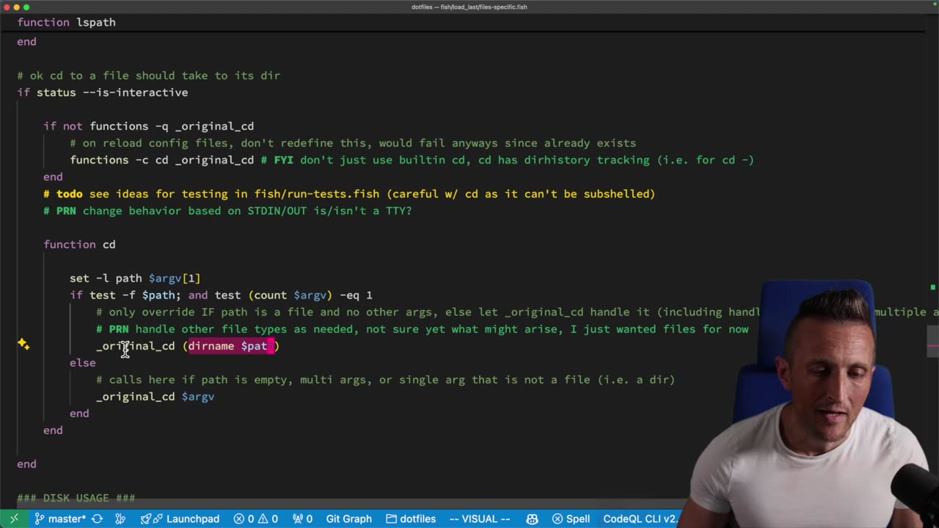Click the highlighted dirname $pat selection
The image size is (939, 528).
pyautogui.click(x=231, y=346)
